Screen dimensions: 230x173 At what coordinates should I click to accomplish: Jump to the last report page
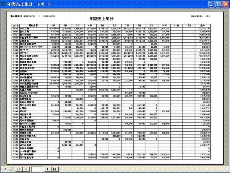coord(55,169)
